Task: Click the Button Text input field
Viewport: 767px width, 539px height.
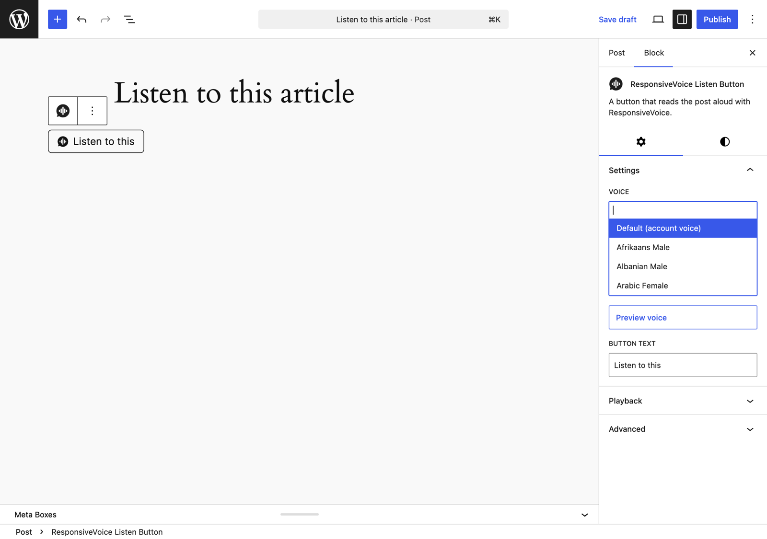Action: [x=683, y=365]
